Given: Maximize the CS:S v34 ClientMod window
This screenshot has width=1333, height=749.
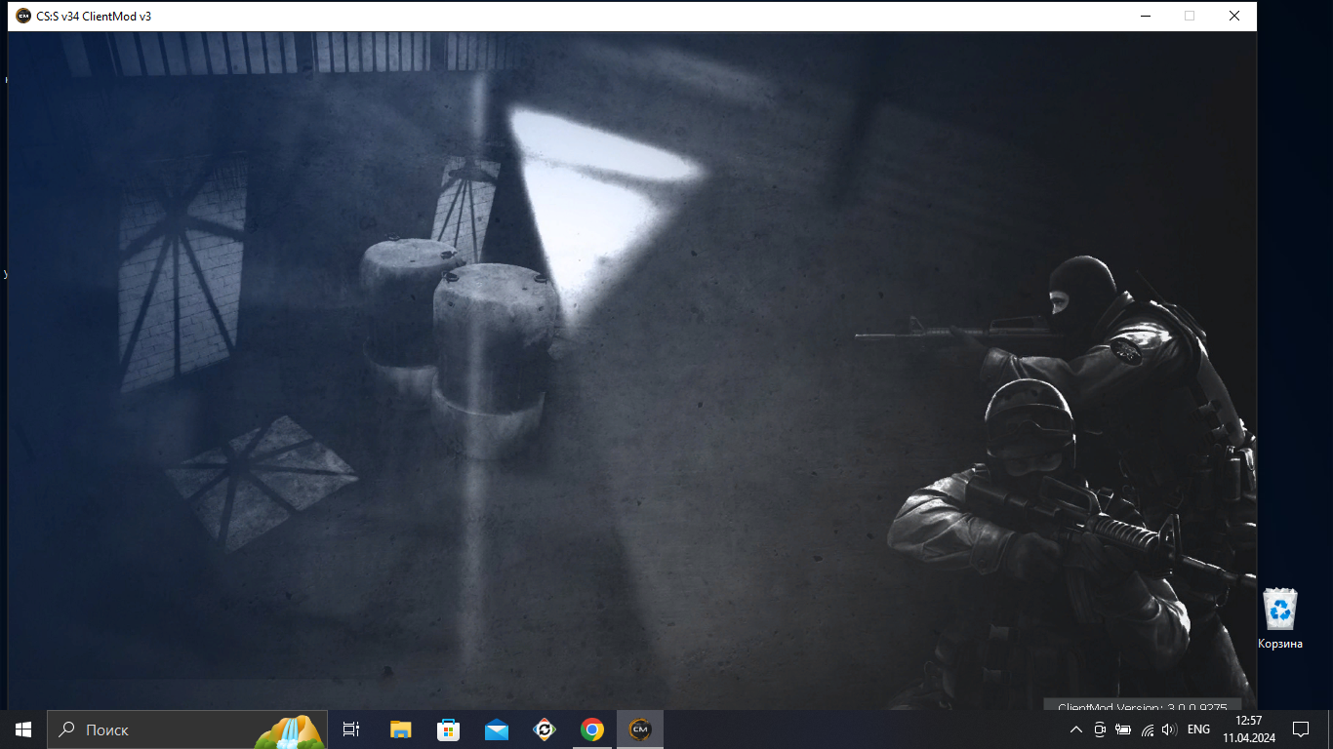Looking at the screenshot, I should pos(1189,16).
